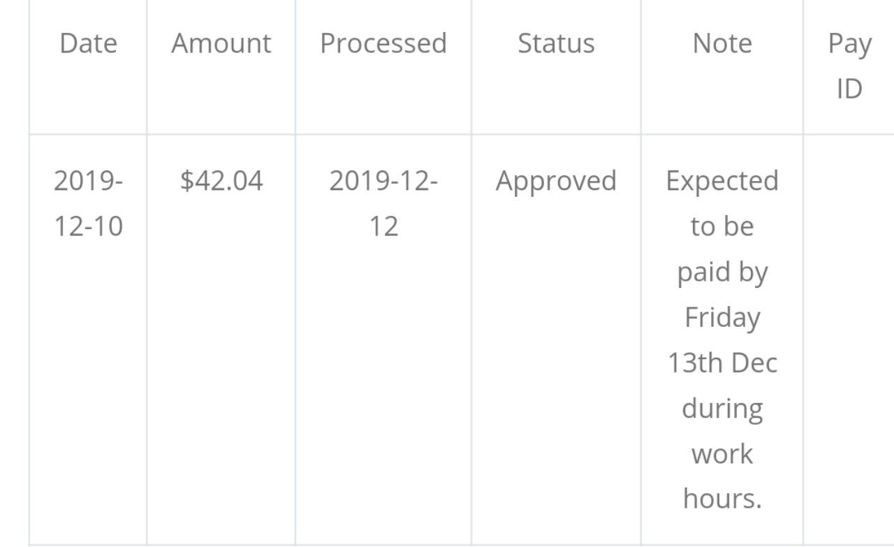Click the words "to be" in the note
894x547 pixels.
click(722, 226)
